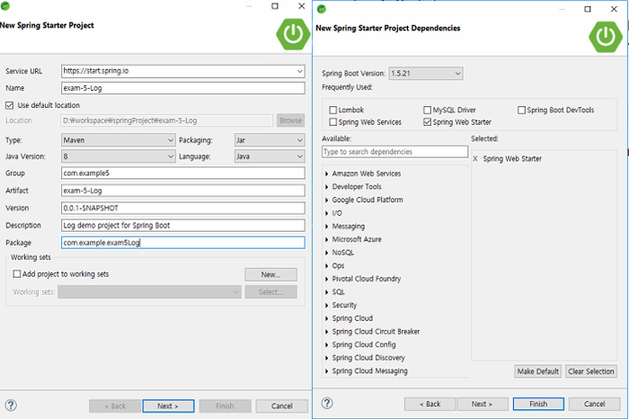This screenshot has width=629, height=419.
Task: Uncheck Spring Web Starter dependency
Action: (427, 121)
